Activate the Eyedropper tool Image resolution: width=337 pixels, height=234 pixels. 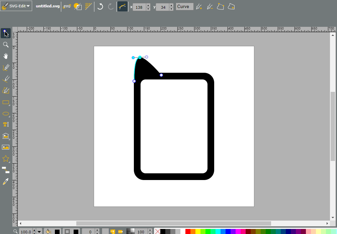pyautogui.click(x=6, y=181)
